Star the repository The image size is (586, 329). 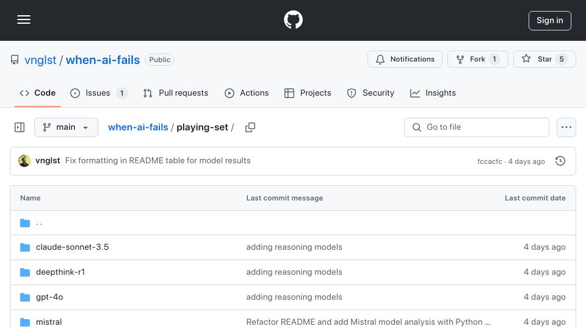point(544,59)
